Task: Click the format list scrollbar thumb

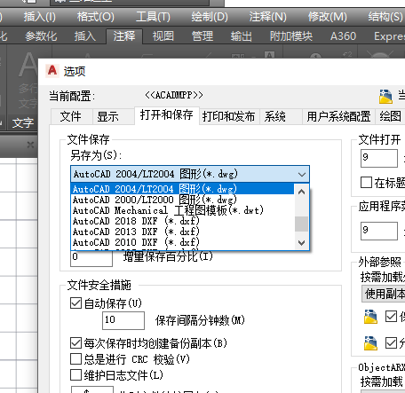Action: (x=302, y=224)
